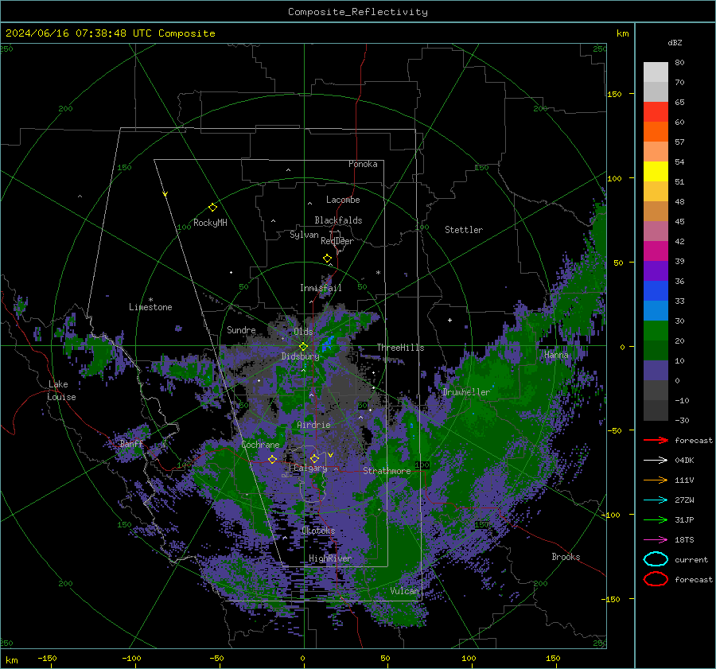Click the green 31JP arrow in legend
Screen dimensions: 716x669
point(656,519)
